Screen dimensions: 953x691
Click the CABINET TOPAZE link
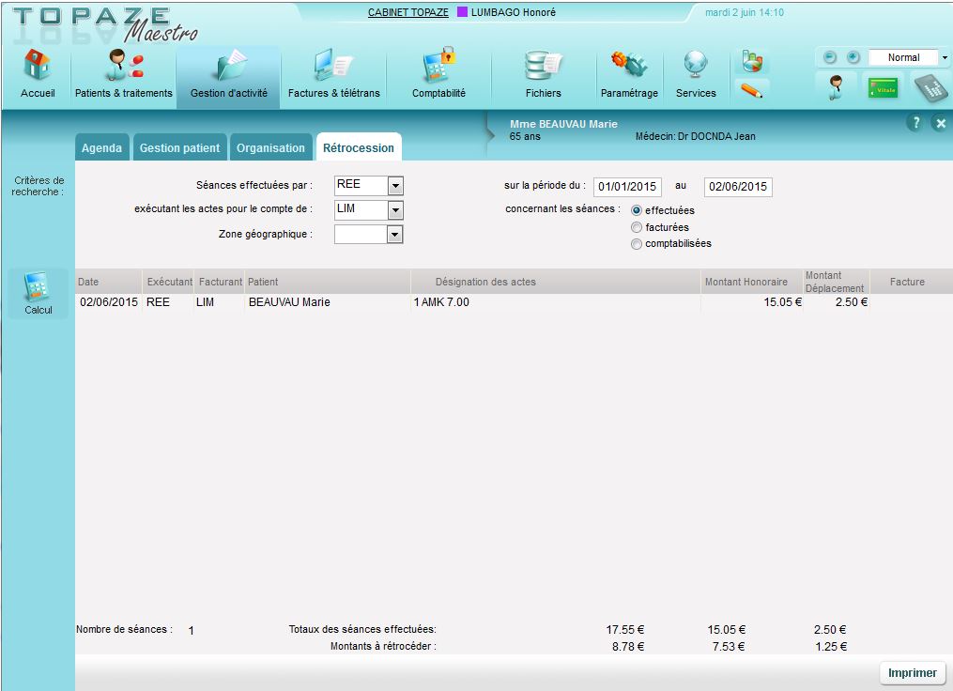click(407, 13)
